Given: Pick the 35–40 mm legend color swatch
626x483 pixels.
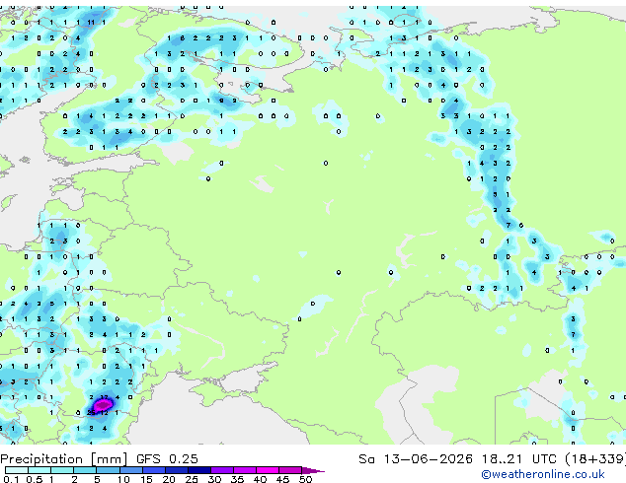Looking at the screenshot, I should pos(245,470).
